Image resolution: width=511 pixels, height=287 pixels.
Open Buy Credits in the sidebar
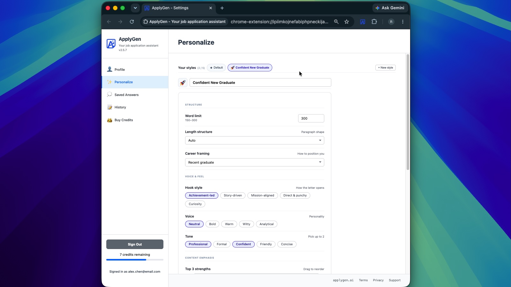[135, 120]
